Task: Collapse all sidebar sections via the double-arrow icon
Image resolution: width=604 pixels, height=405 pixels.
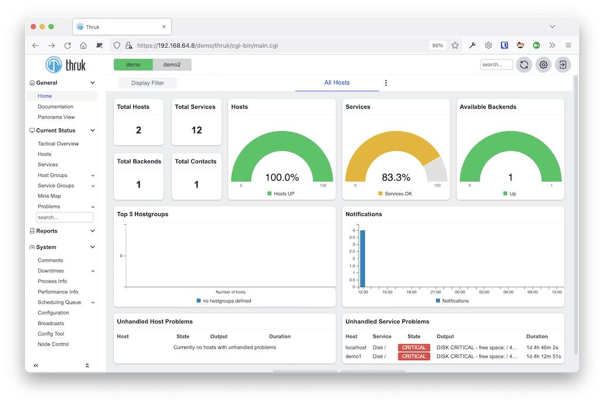Action: pyautogui.click(x=87, y=366)
